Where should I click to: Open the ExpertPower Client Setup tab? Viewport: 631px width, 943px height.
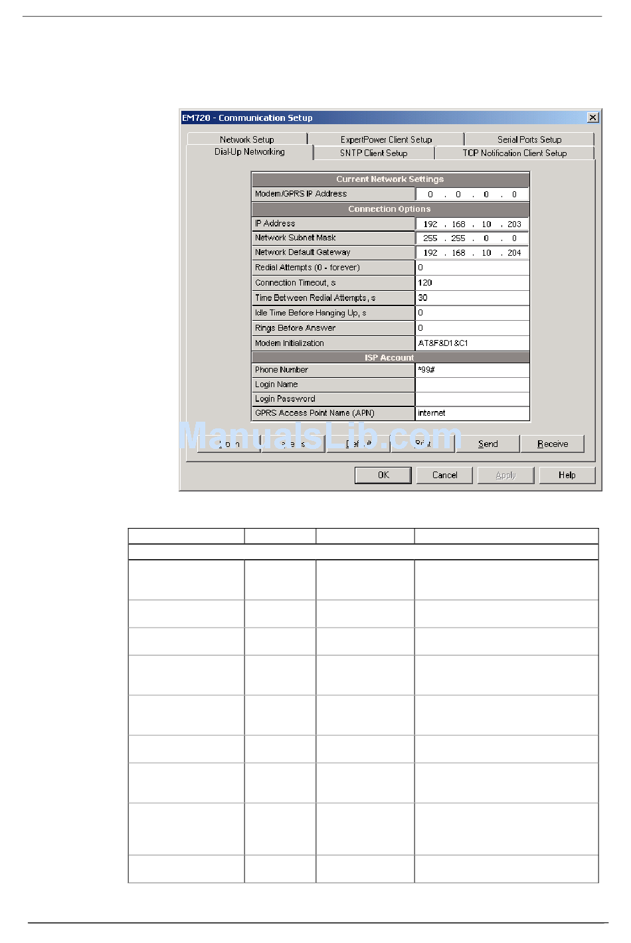pos(386,139)
